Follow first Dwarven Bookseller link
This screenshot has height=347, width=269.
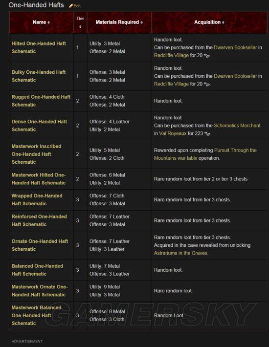[235, 47]
